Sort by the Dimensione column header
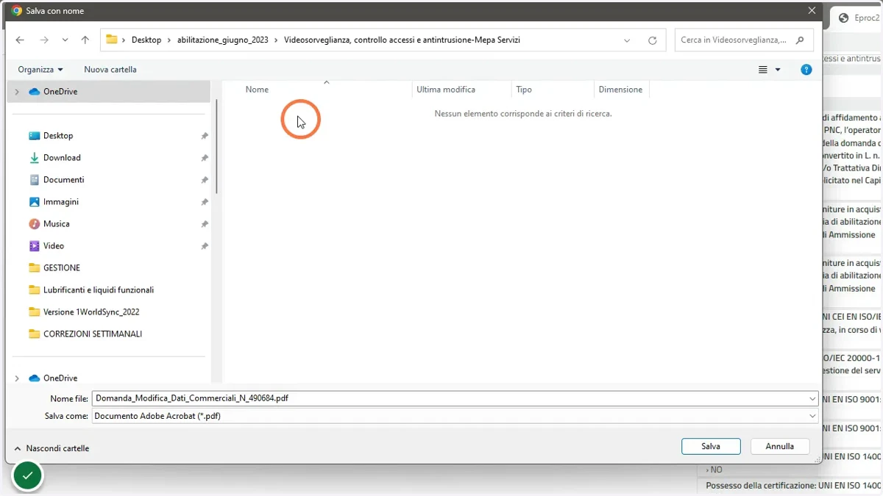The height and width of the screenshot is (496, 883). coord(620,90)
